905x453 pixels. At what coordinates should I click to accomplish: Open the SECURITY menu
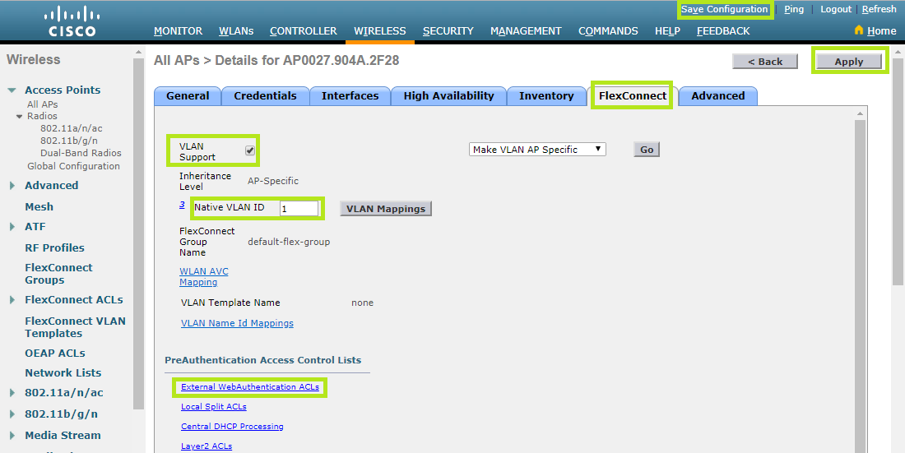(448, 31)
